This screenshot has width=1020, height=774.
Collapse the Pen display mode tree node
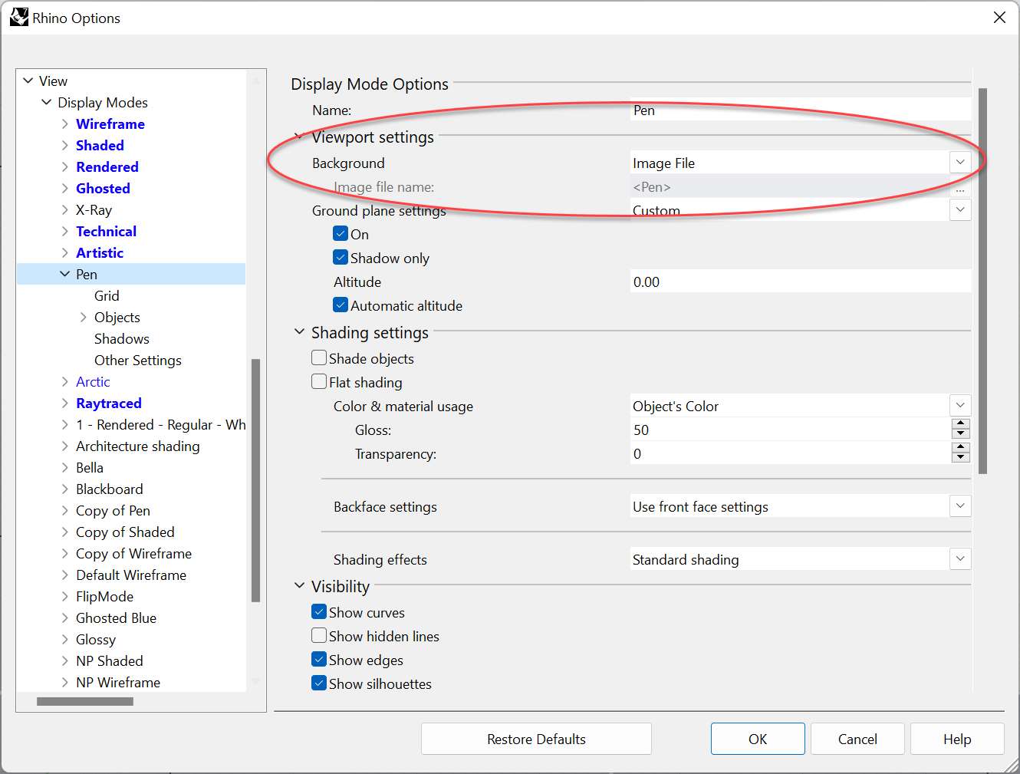pyautogui.click(x=65, y=274)
